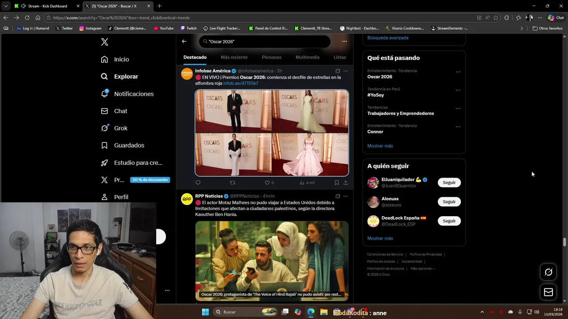Click the 50 % de descuento badge
Image resolution: width=568 pixels, height=319 pixels.
(x=150, y=180)
